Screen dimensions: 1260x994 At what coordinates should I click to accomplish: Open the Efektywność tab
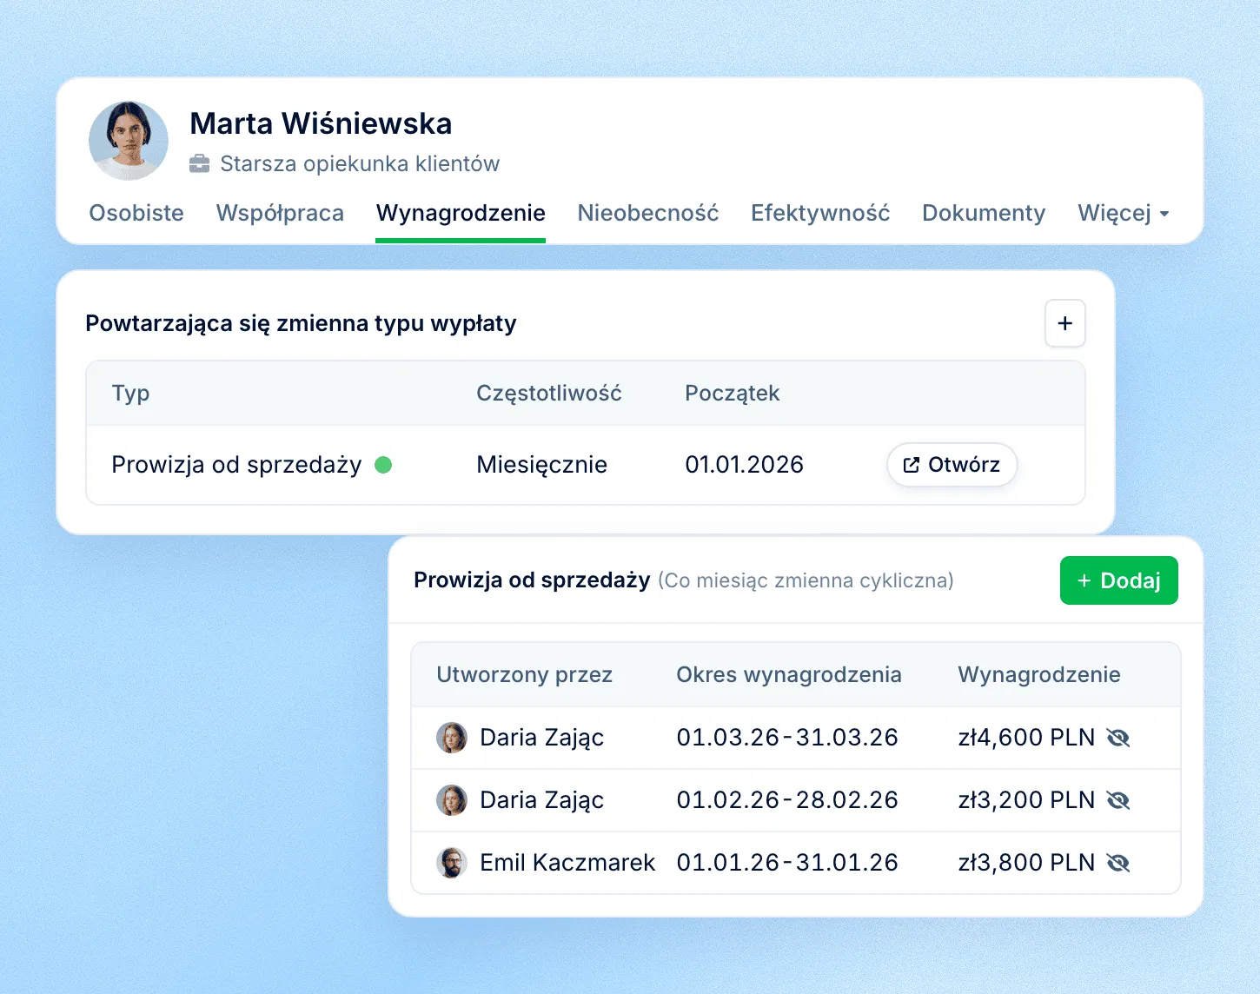(x=820, y=213)
